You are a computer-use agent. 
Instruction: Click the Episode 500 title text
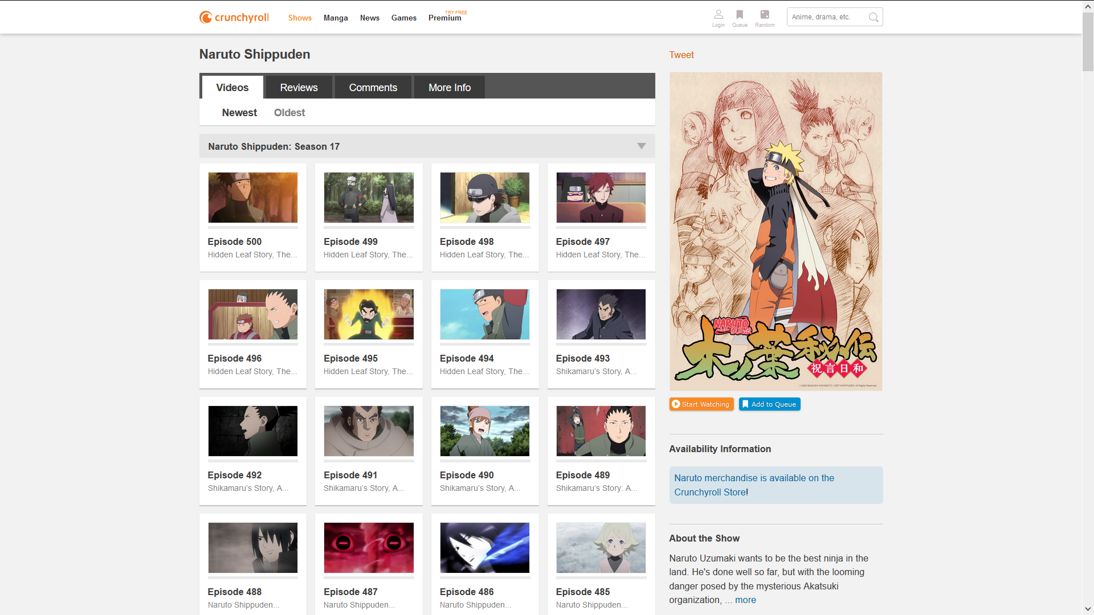pyautogui.click(x=235, y=241)
